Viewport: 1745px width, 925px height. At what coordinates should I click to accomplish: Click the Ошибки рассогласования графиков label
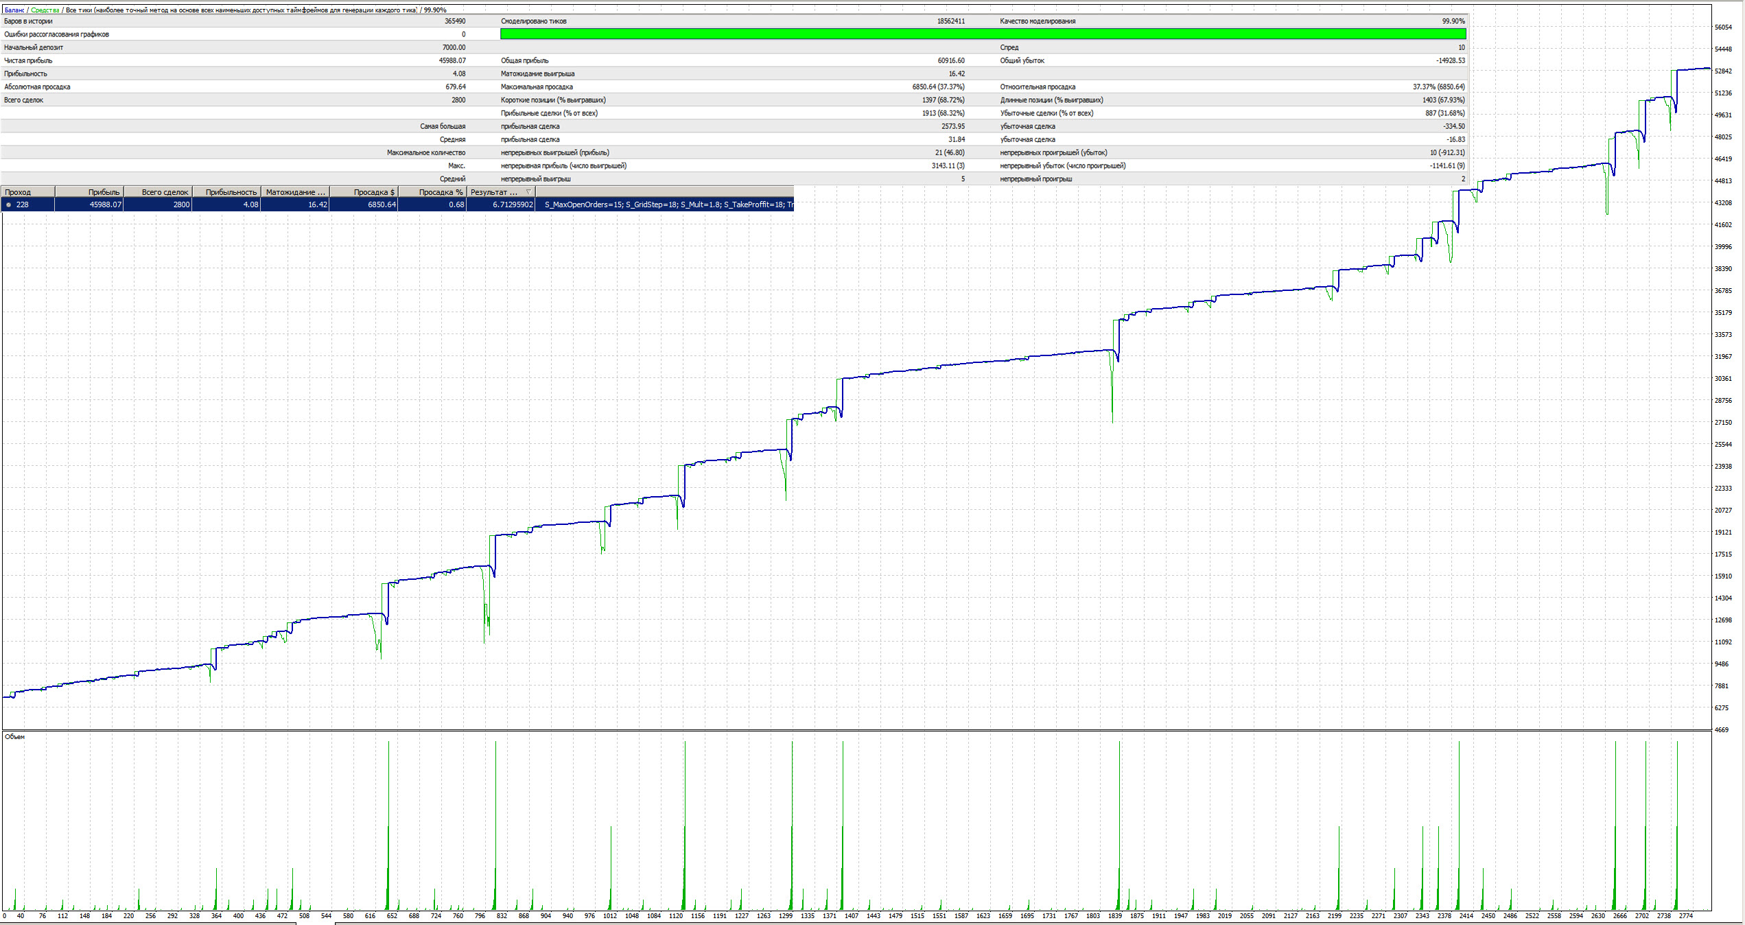tap(56, 34)
